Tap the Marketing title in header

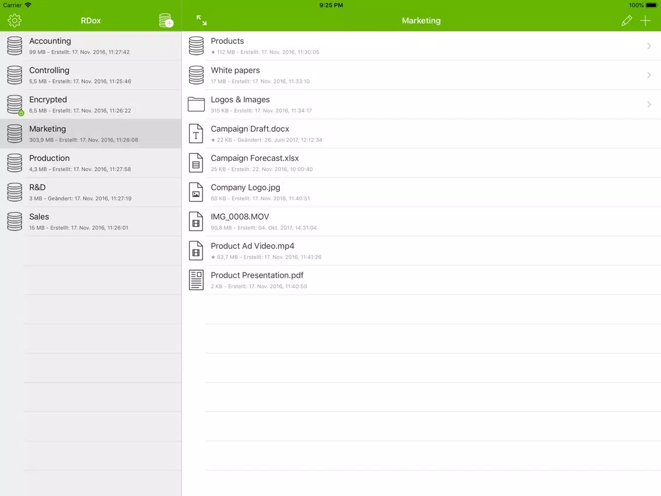[421, 20]
